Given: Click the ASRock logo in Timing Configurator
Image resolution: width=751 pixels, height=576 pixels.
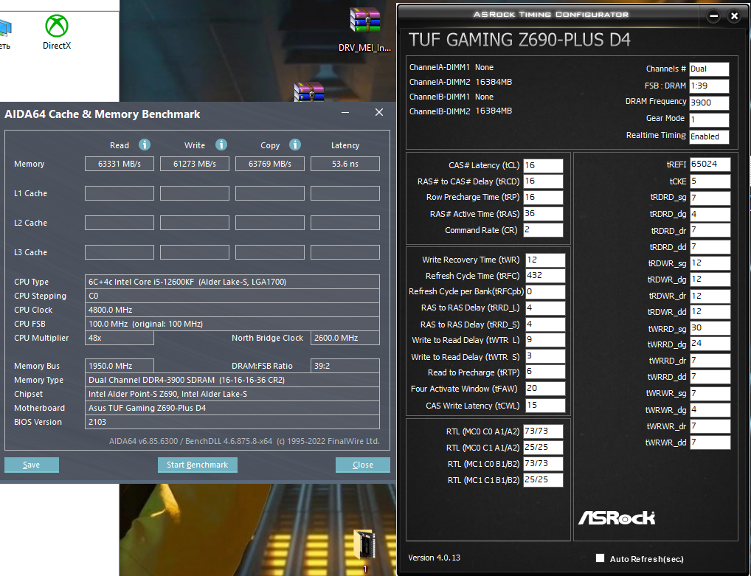Looking at the screenshot, I should click(617, 518).
